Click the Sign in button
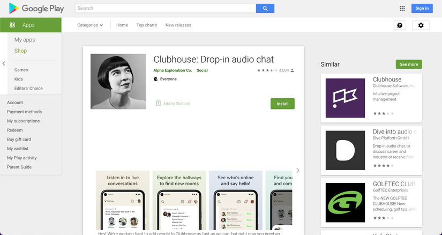The image size is (442, 235). point(422,8)
